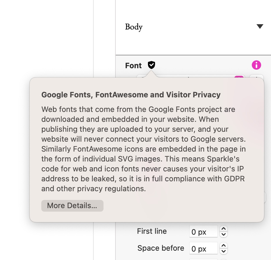Click the First line label

click(x=152, y=231)
